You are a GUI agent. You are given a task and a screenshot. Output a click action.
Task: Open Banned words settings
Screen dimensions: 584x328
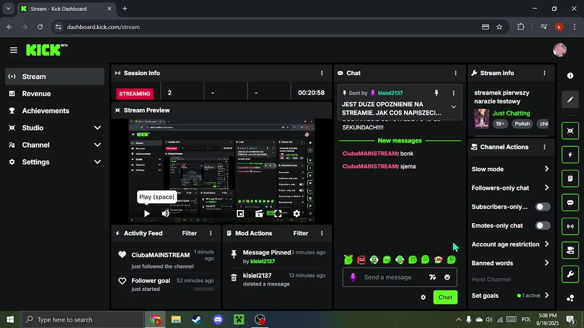point(510,263)
